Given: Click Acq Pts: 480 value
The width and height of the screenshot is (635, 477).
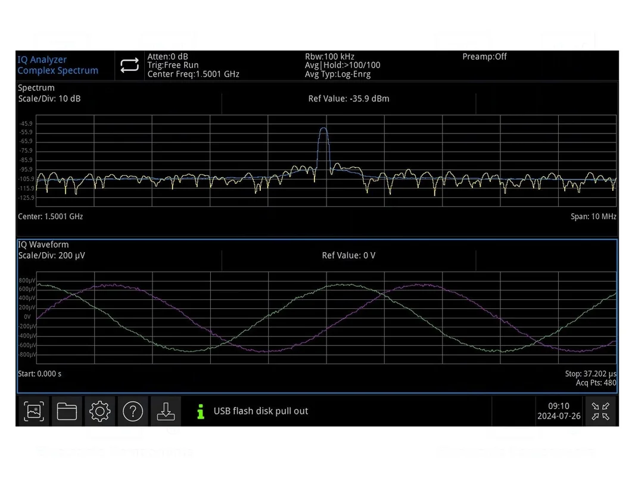Looking at the screenshot, I should [x=596, y=383].
